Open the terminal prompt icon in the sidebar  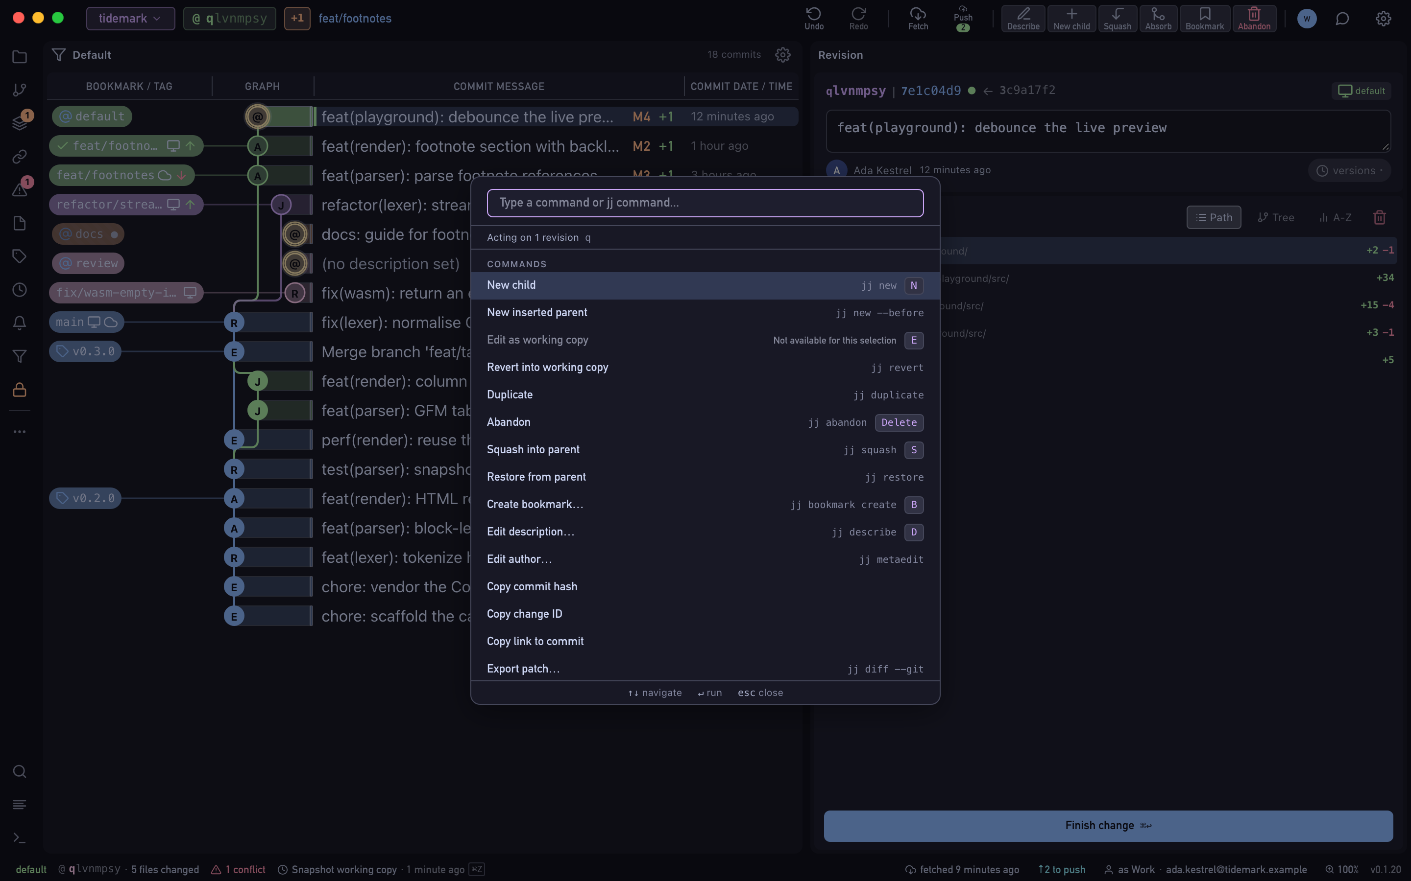coord(20,838)
